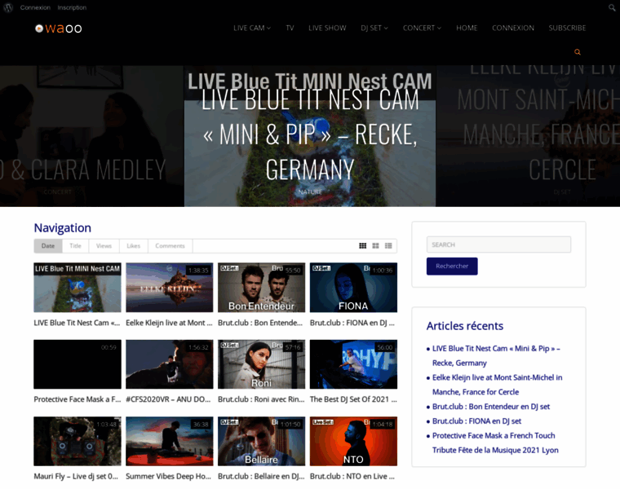Image resolution: width=620 pixels, height=489 pixels.
Task: Open Best DJ Set 56:00 thumbnail
Action: click(353, 364)
